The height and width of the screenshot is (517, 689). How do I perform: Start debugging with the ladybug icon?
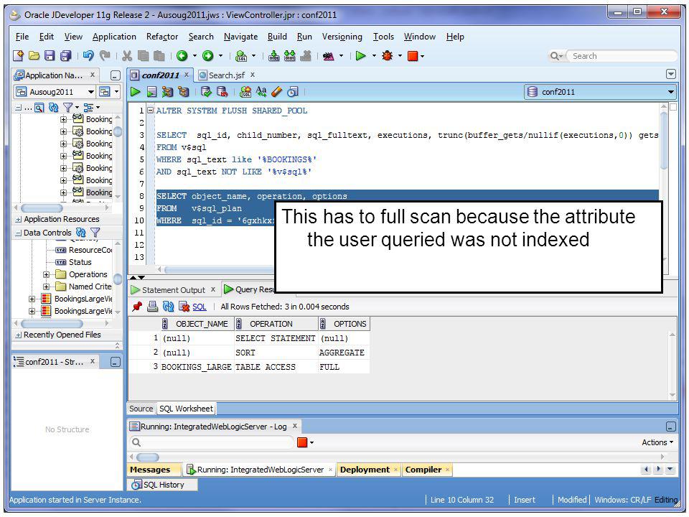(x=387, y=56)
